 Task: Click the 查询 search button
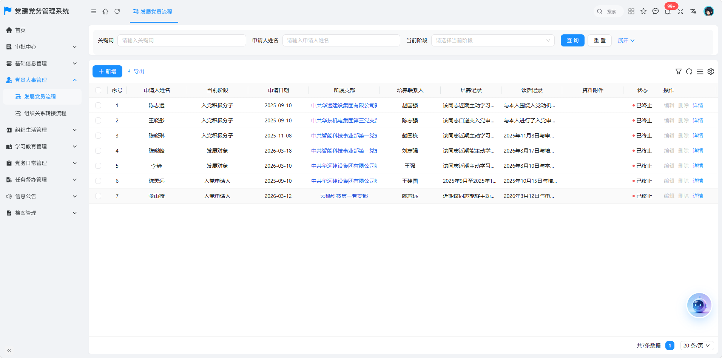click(572, 40)
